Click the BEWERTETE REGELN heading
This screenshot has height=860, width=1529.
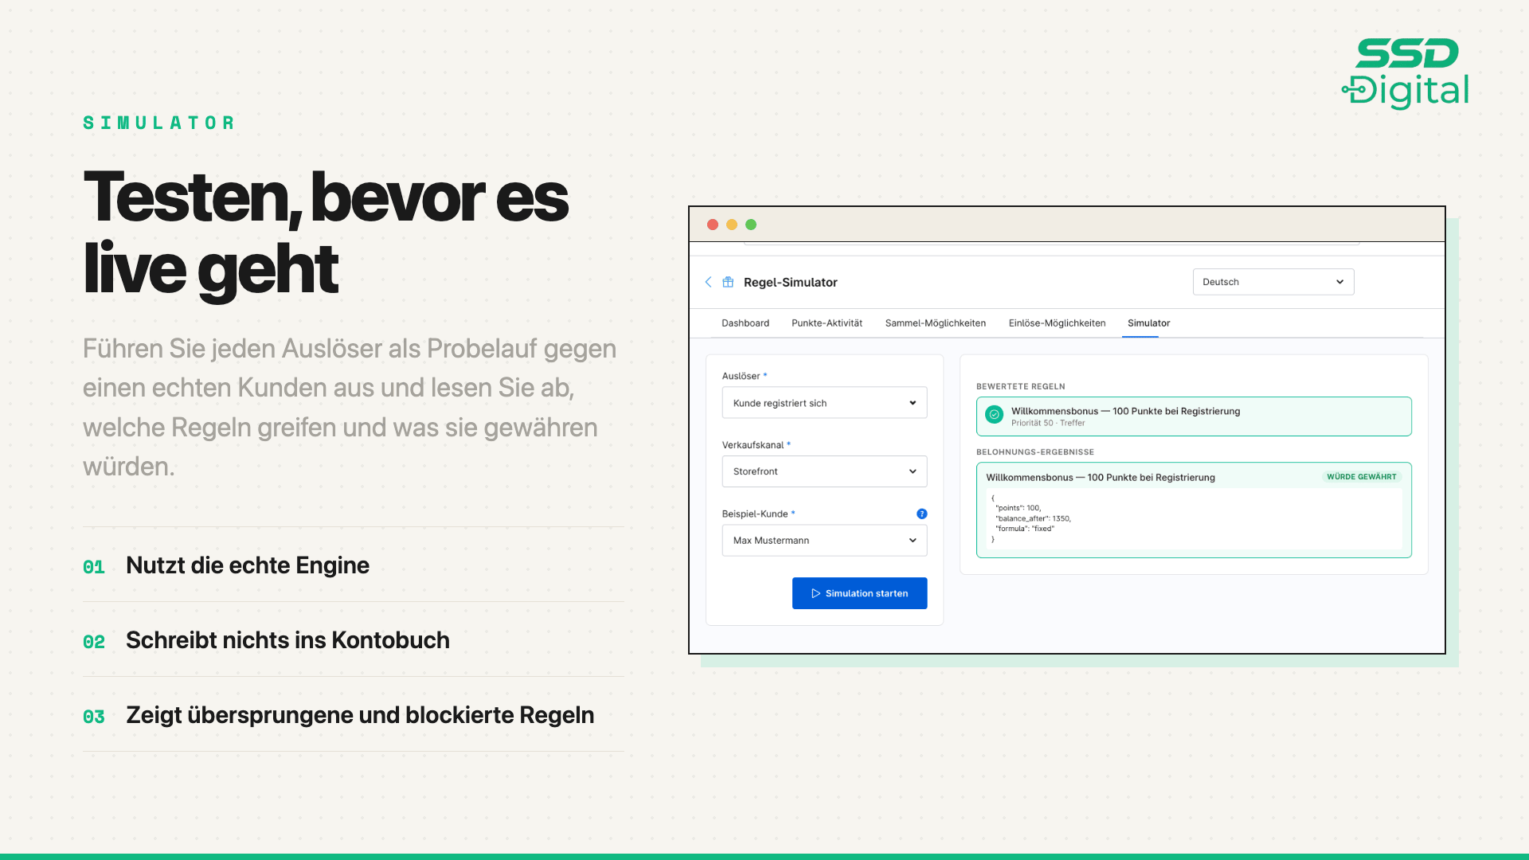[x=1020, y=387]
